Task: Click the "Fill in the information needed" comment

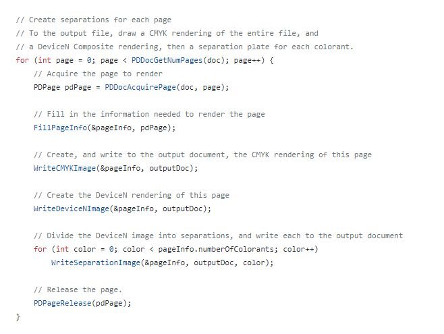Action: 148,114
